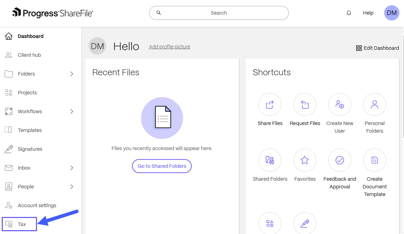
Task: Click the projects shapes shortcut in bottom row
Action: (x=270, y=223)
